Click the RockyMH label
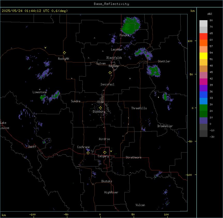The width and height of the screenshot is (223, 218). (63, 59)
